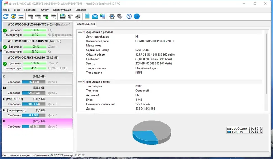Viewport: 273px width, 159px height.
Task: Click the partition info vertical scrollbar
Action: pos(267,64)
